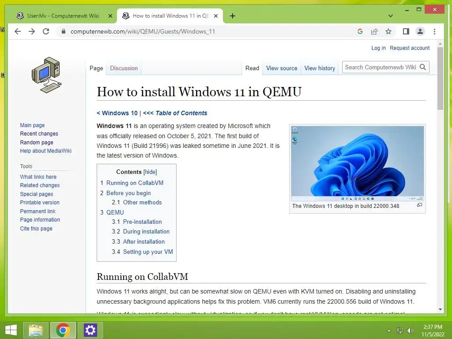Select the How to install Windows 11 tab
The width and height of the screenshot is (452, 339).
(170, 16)
